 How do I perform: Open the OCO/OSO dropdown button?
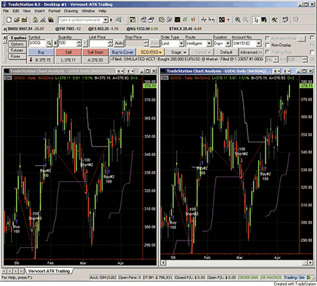click(x=150, y=52)
